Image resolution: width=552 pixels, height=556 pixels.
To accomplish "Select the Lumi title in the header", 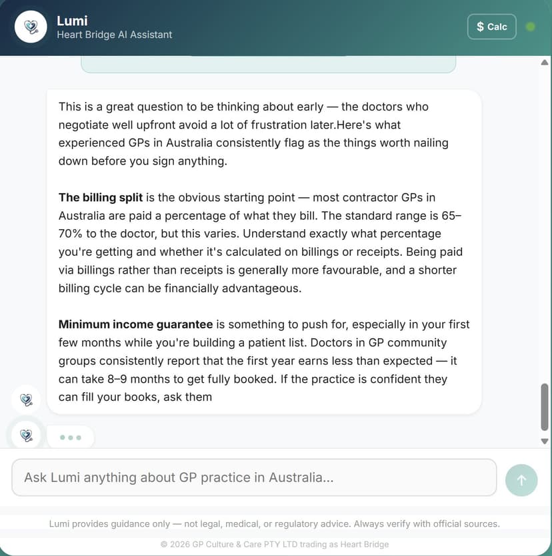I will [72, 20].
